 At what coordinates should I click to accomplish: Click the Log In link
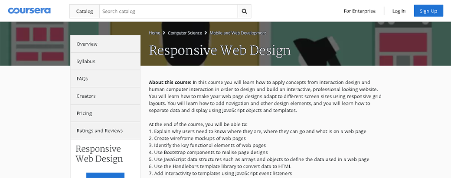coord(399,11)
